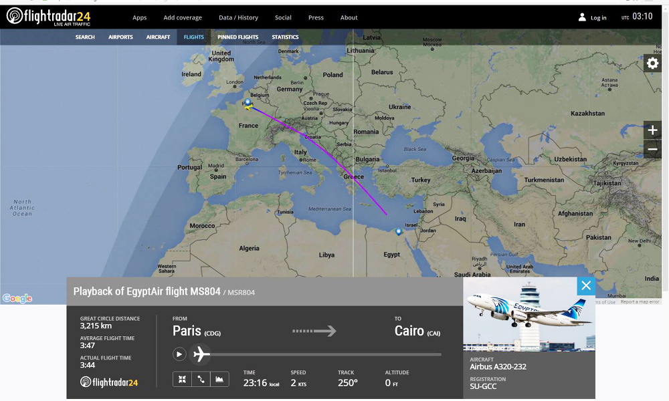669x401 pixels.
Task: Open the Social menu
Action: click(x=283, y=17)
